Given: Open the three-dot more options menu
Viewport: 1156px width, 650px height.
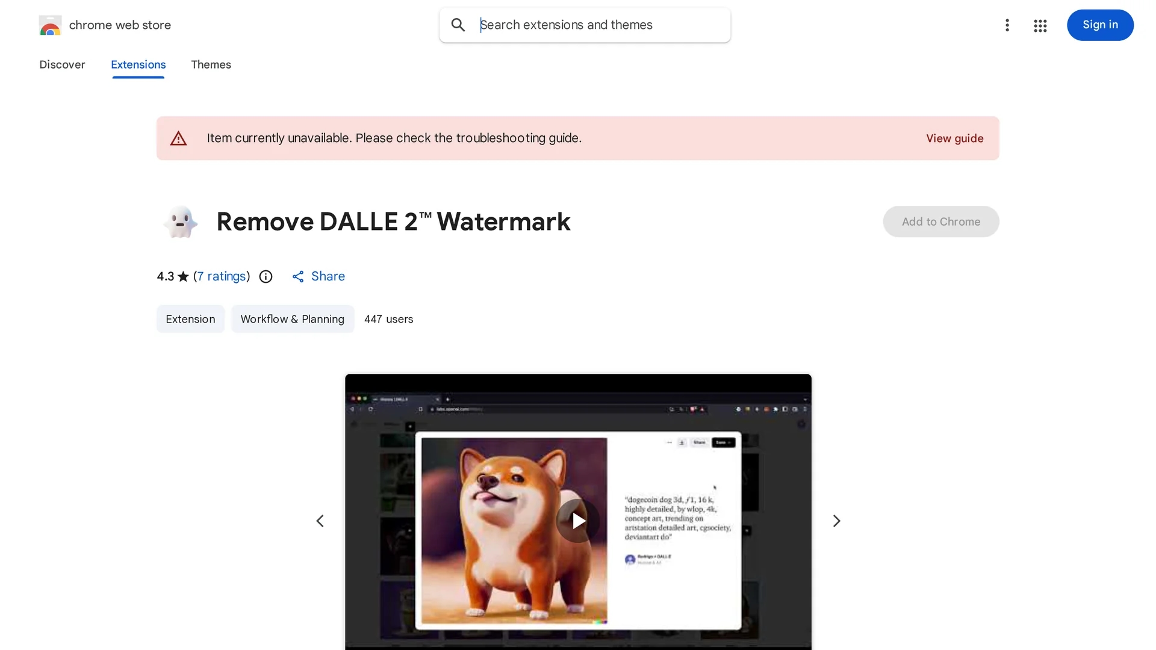Looking at the screenshot, I should coord(1007,25).
